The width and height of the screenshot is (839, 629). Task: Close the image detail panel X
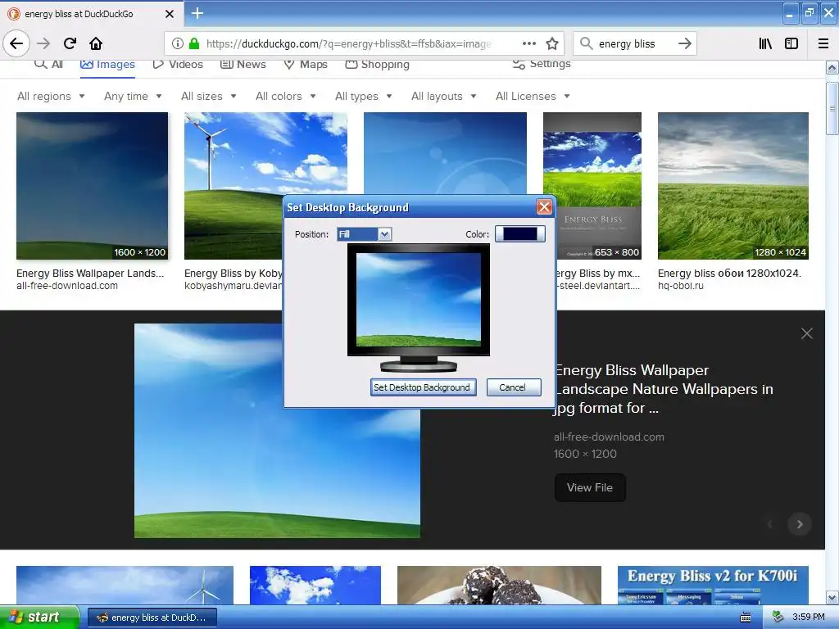point(807,334)
